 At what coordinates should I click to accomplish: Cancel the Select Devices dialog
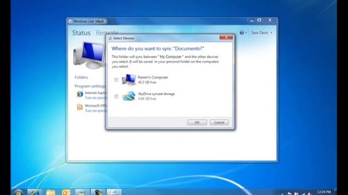point(219,122)
